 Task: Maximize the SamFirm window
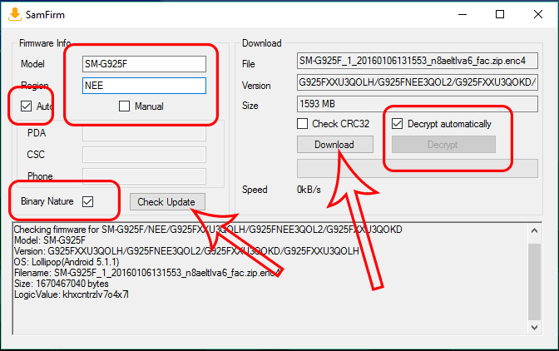[x=500, y=14]
